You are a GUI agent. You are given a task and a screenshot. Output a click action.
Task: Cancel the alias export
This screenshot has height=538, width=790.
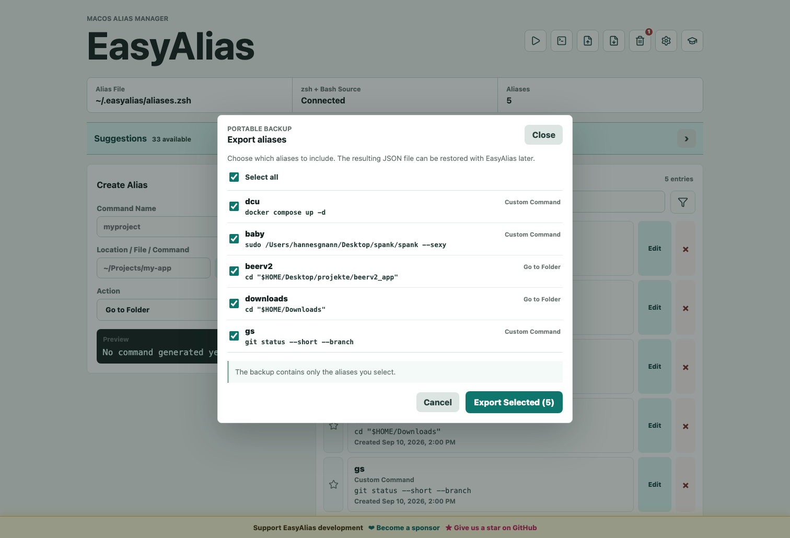click(x=438, y=402)
